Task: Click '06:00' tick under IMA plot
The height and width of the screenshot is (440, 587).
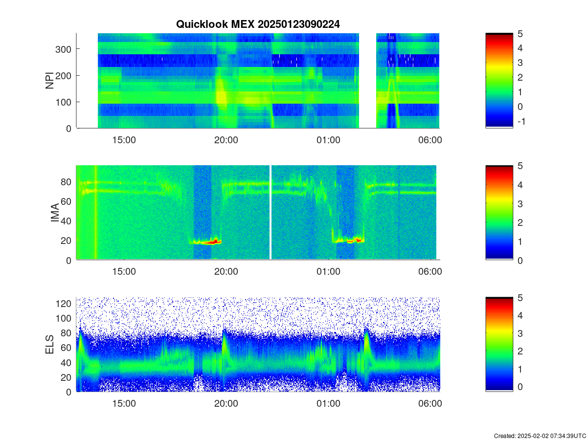Action: pyautogui.click(x=430, y=272)
